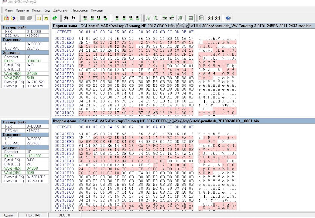Click top panel Word (HEX) value 0x152B
315x218 pixels.
pyautogui.click(x=37, y=73)
